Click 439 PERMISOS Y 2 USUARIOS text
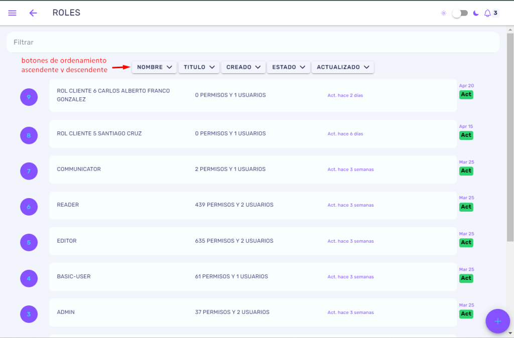514x338 pixels. (234, 205)
